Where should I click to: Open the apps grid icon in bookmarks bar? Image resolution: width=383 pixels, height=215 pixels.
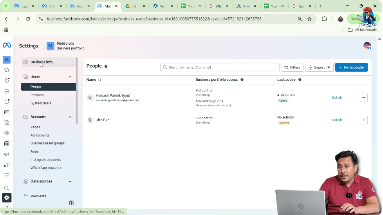[6, 30]
